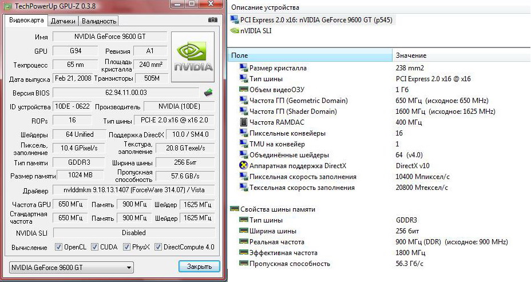Click icon beside Частота ГП (Shader Domain)

(244, 111)
